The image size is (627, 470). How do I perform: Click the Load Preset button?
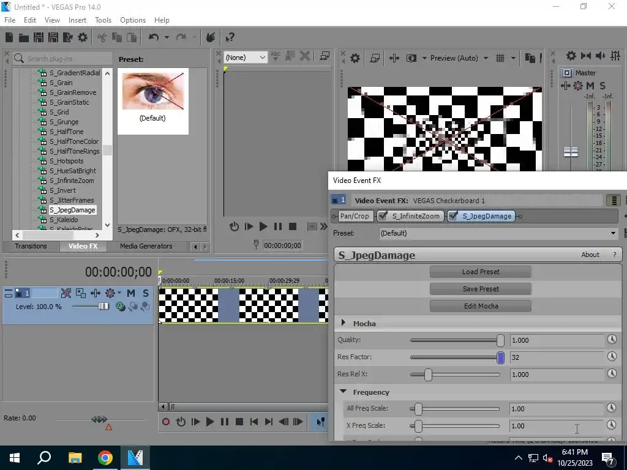pos(481,272)
